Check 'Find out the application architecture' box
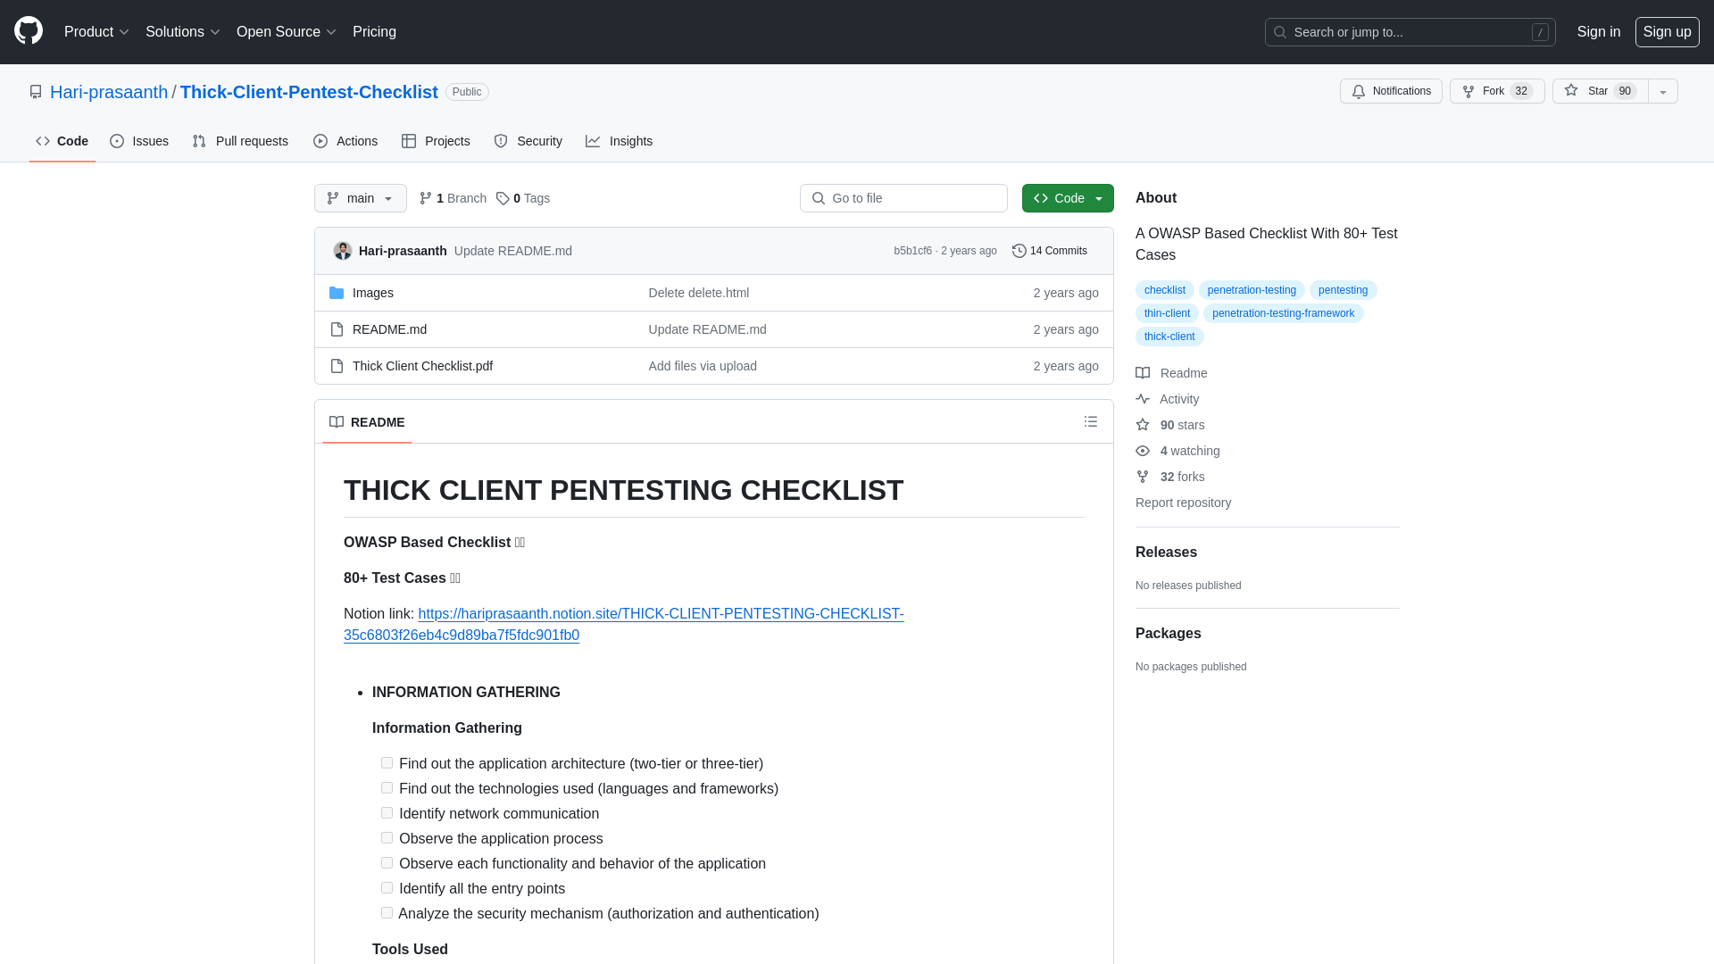 point(387,763)
